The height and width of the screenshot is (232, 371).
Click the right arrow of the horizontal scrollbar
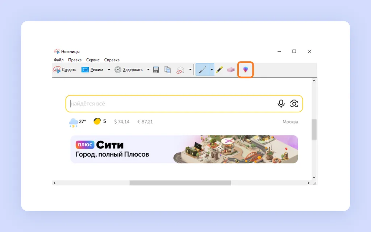click(x=308, y=183)
